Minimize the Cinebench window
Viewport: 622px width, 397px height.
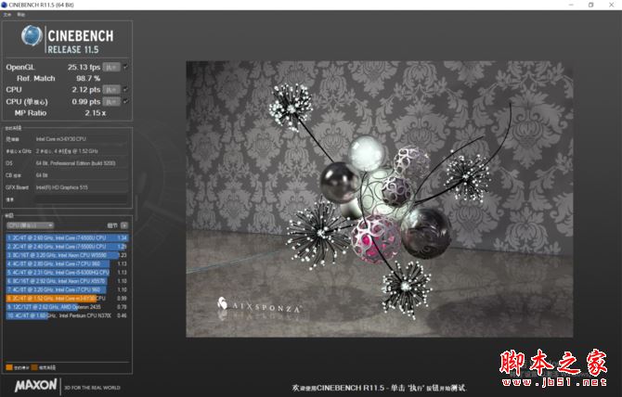tap(571, 5)
